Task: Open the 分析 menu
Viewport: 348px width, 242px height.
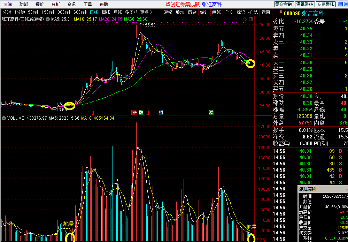Action: point(56,5)
